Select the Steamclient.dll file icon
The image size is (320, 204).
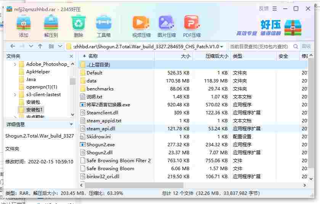pos(83,112)
